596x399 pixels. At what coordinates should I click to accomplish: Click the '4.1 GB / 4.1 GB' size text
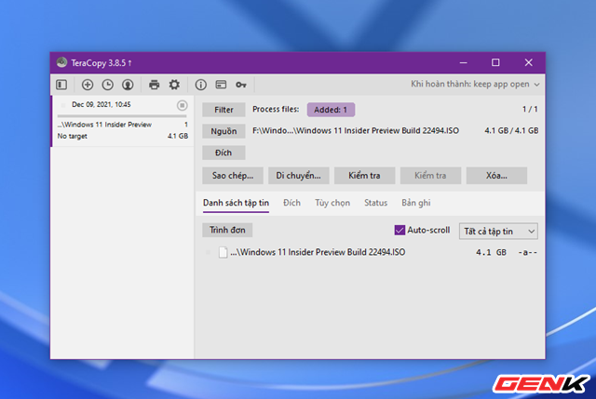coord(511,130)
